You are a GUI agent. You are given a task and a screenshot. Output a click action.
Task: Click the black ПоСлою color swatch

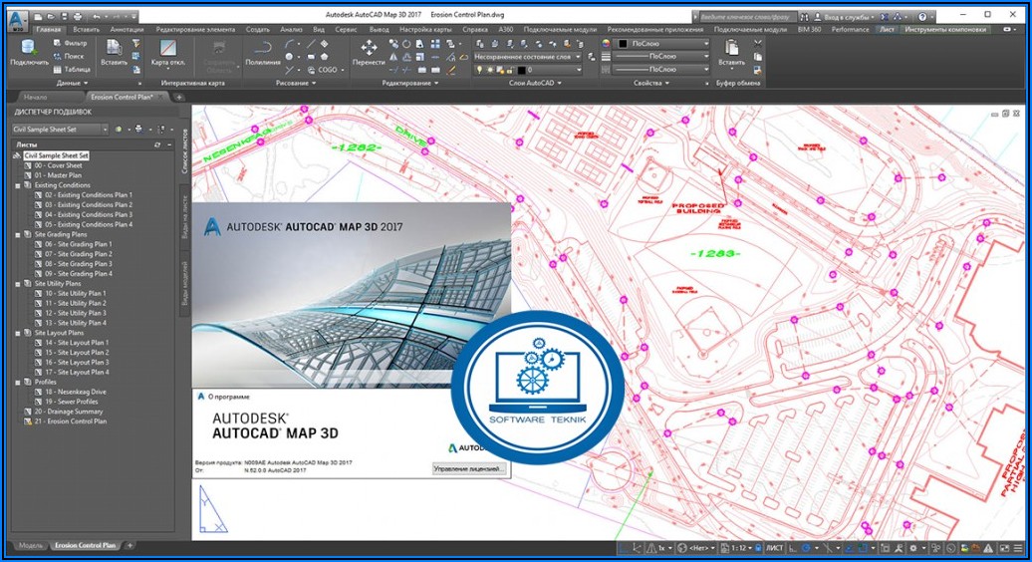point(620,44)
